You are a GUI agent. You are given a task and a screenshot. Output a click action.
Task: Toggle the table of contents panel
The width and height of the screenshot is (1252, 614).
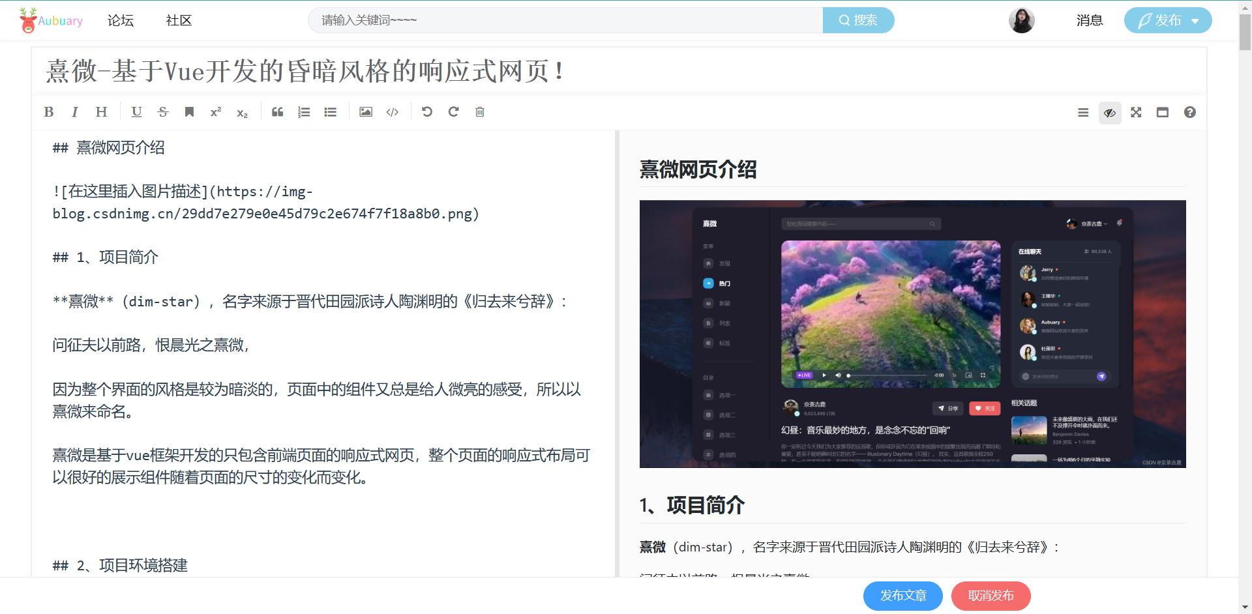click(x=1083, y=112)
